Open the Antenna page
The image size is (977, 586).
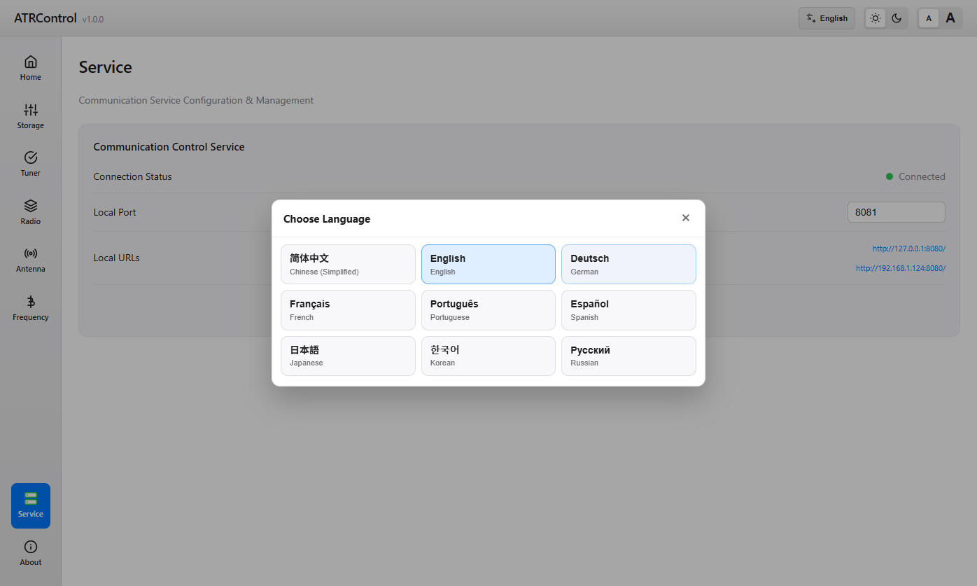pos(31,260)
